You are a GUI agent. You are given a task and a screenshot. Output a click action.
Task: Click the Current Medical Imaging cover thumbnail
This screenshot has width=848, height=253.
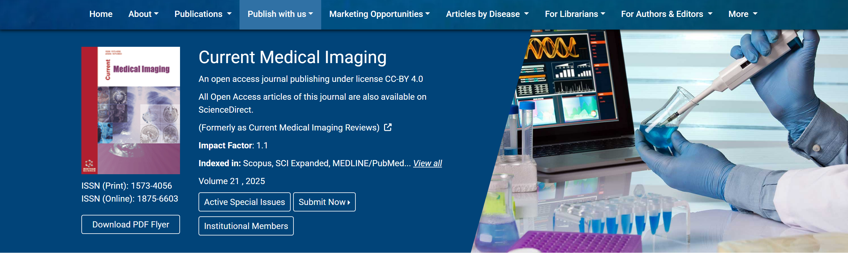131,110
